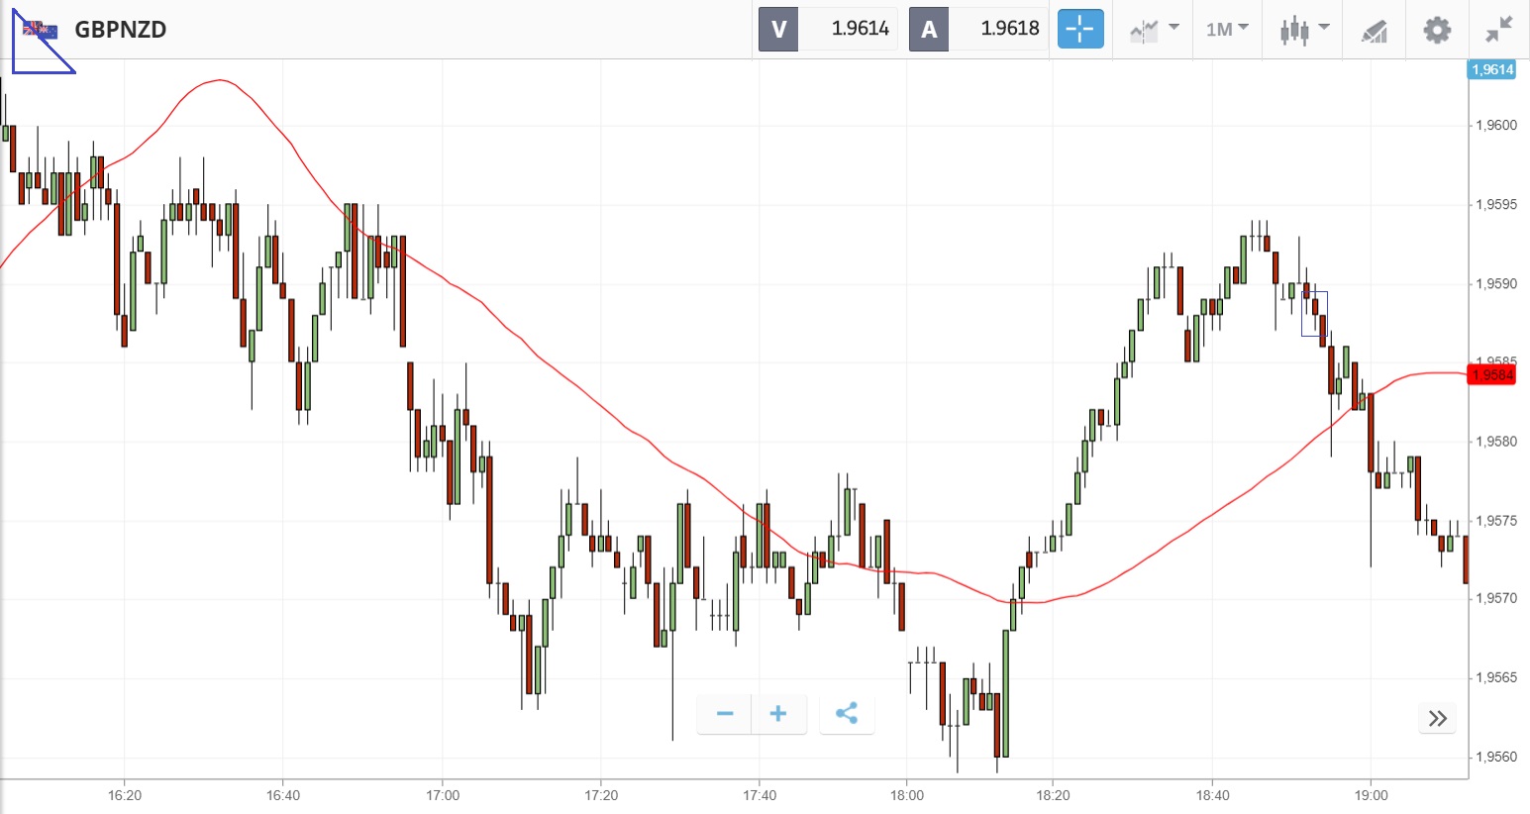Click the 18:00 time axis label

coord(907,795)
